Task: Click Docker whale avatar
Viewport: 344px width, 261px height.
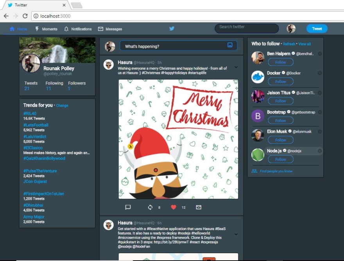Action: coord(258,77)
